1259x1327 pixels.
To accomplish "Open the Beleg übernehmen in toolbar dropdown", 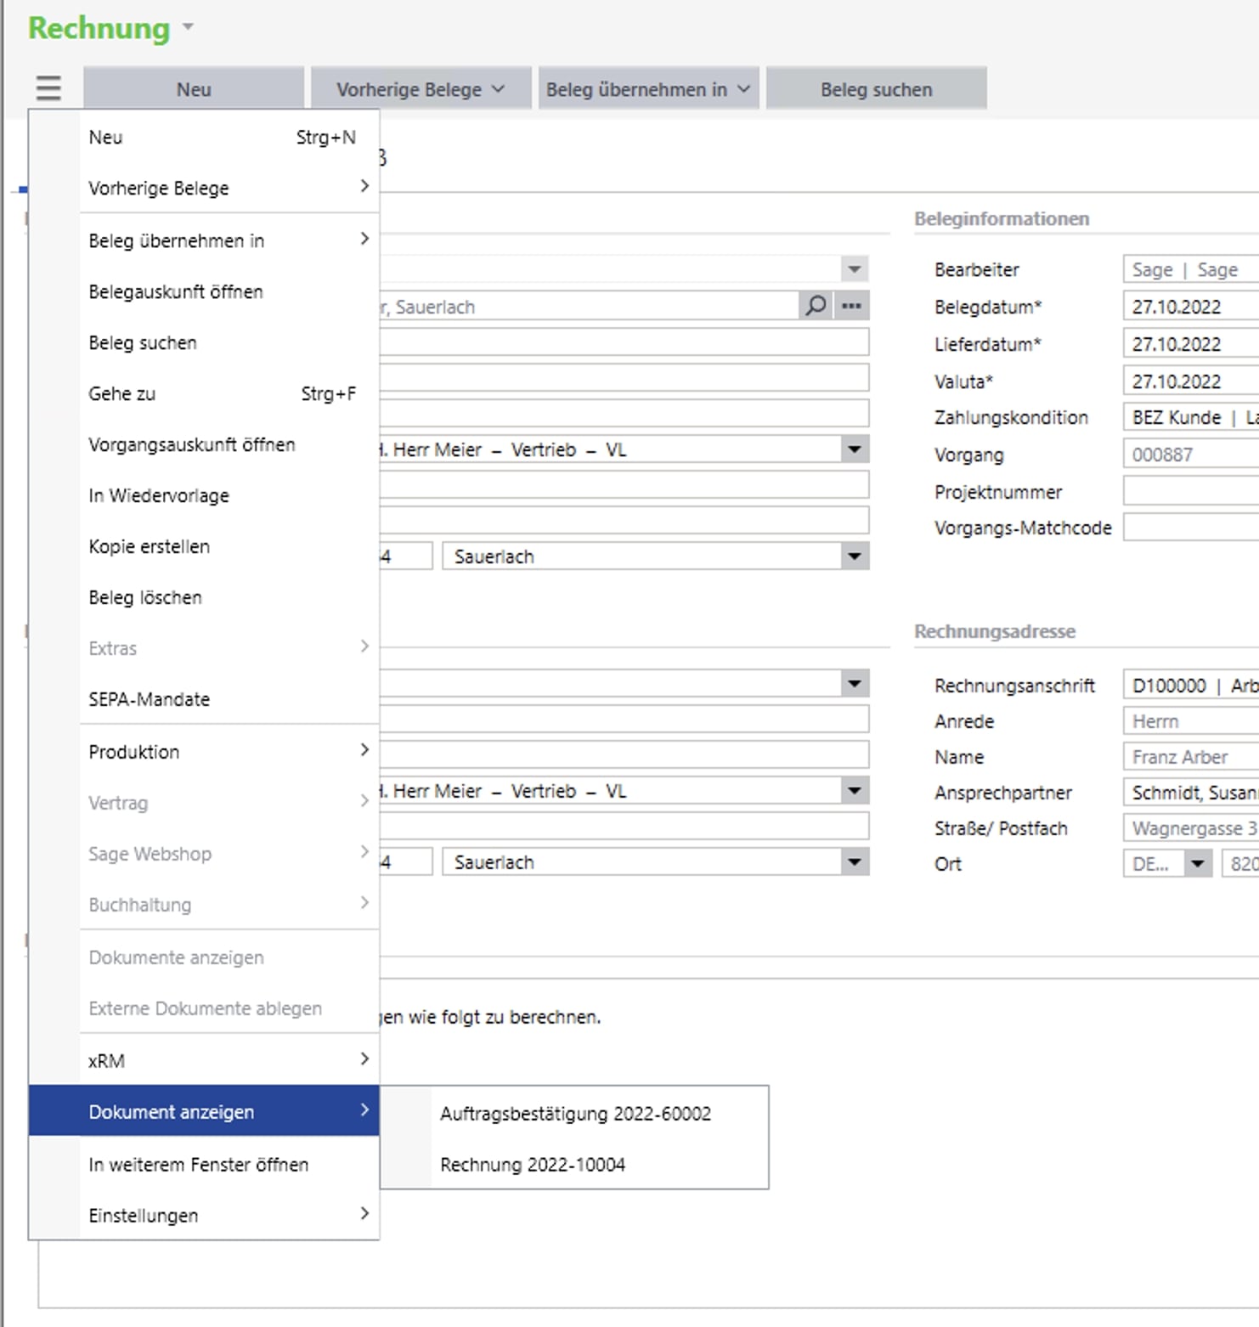I will click(x=647, y=89).
